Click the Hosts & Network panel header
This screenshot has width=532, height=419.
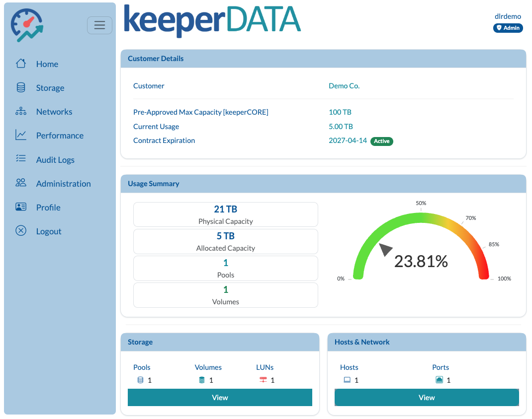(427, 342)
